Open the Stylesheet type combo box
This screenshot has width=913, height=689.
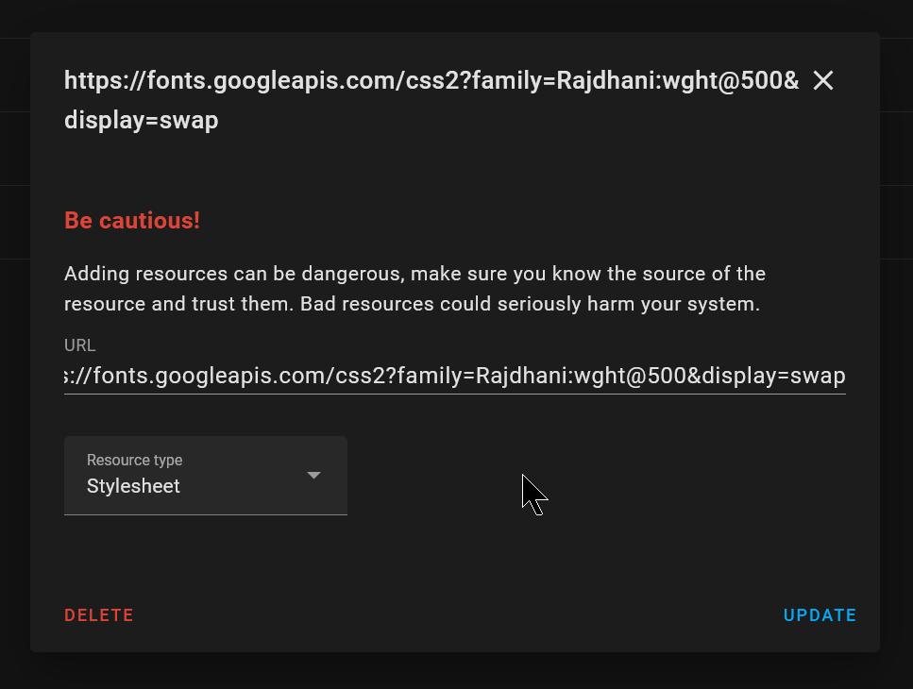(205, 476)
